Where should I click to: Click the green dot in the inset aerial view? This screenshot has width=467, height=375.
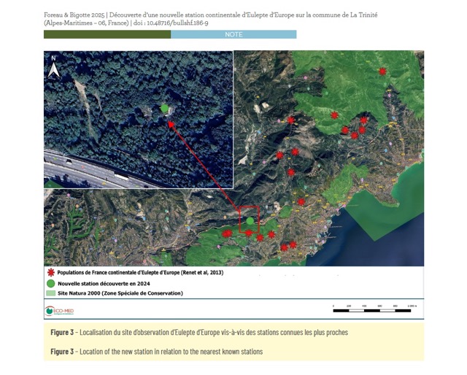[165, 109]
